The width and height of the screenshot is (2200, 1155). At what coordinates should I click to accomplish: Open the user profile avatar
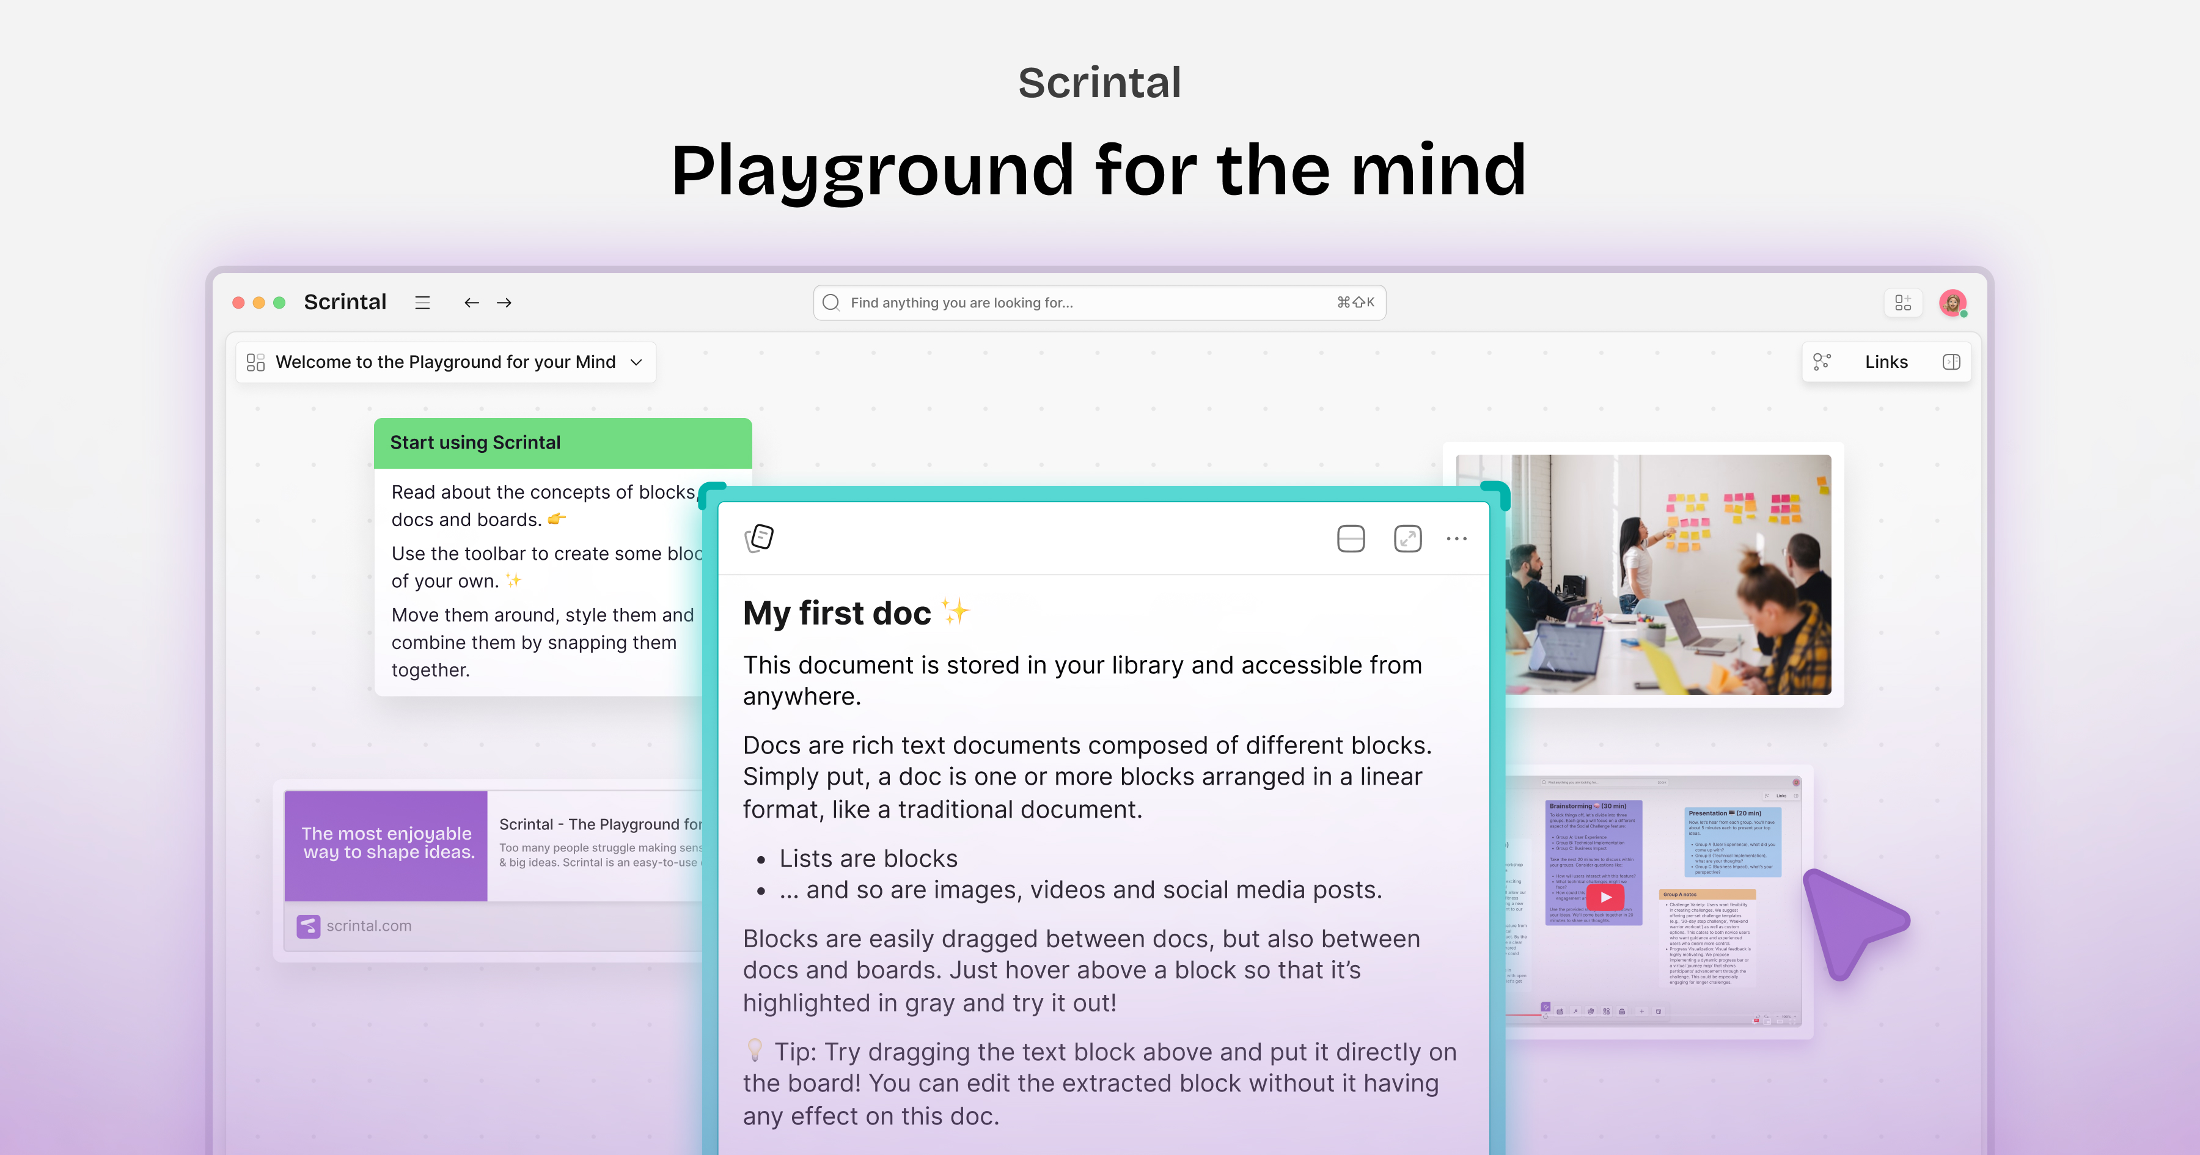click(1953, 302)
